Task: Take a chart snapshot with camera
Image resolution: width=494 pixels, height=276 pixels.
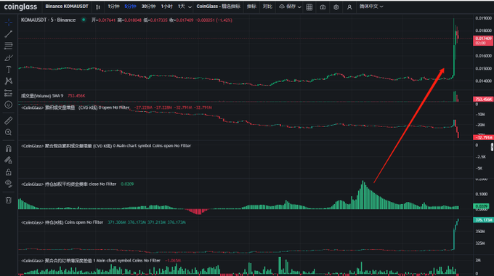Action: (x=323, y=7)
